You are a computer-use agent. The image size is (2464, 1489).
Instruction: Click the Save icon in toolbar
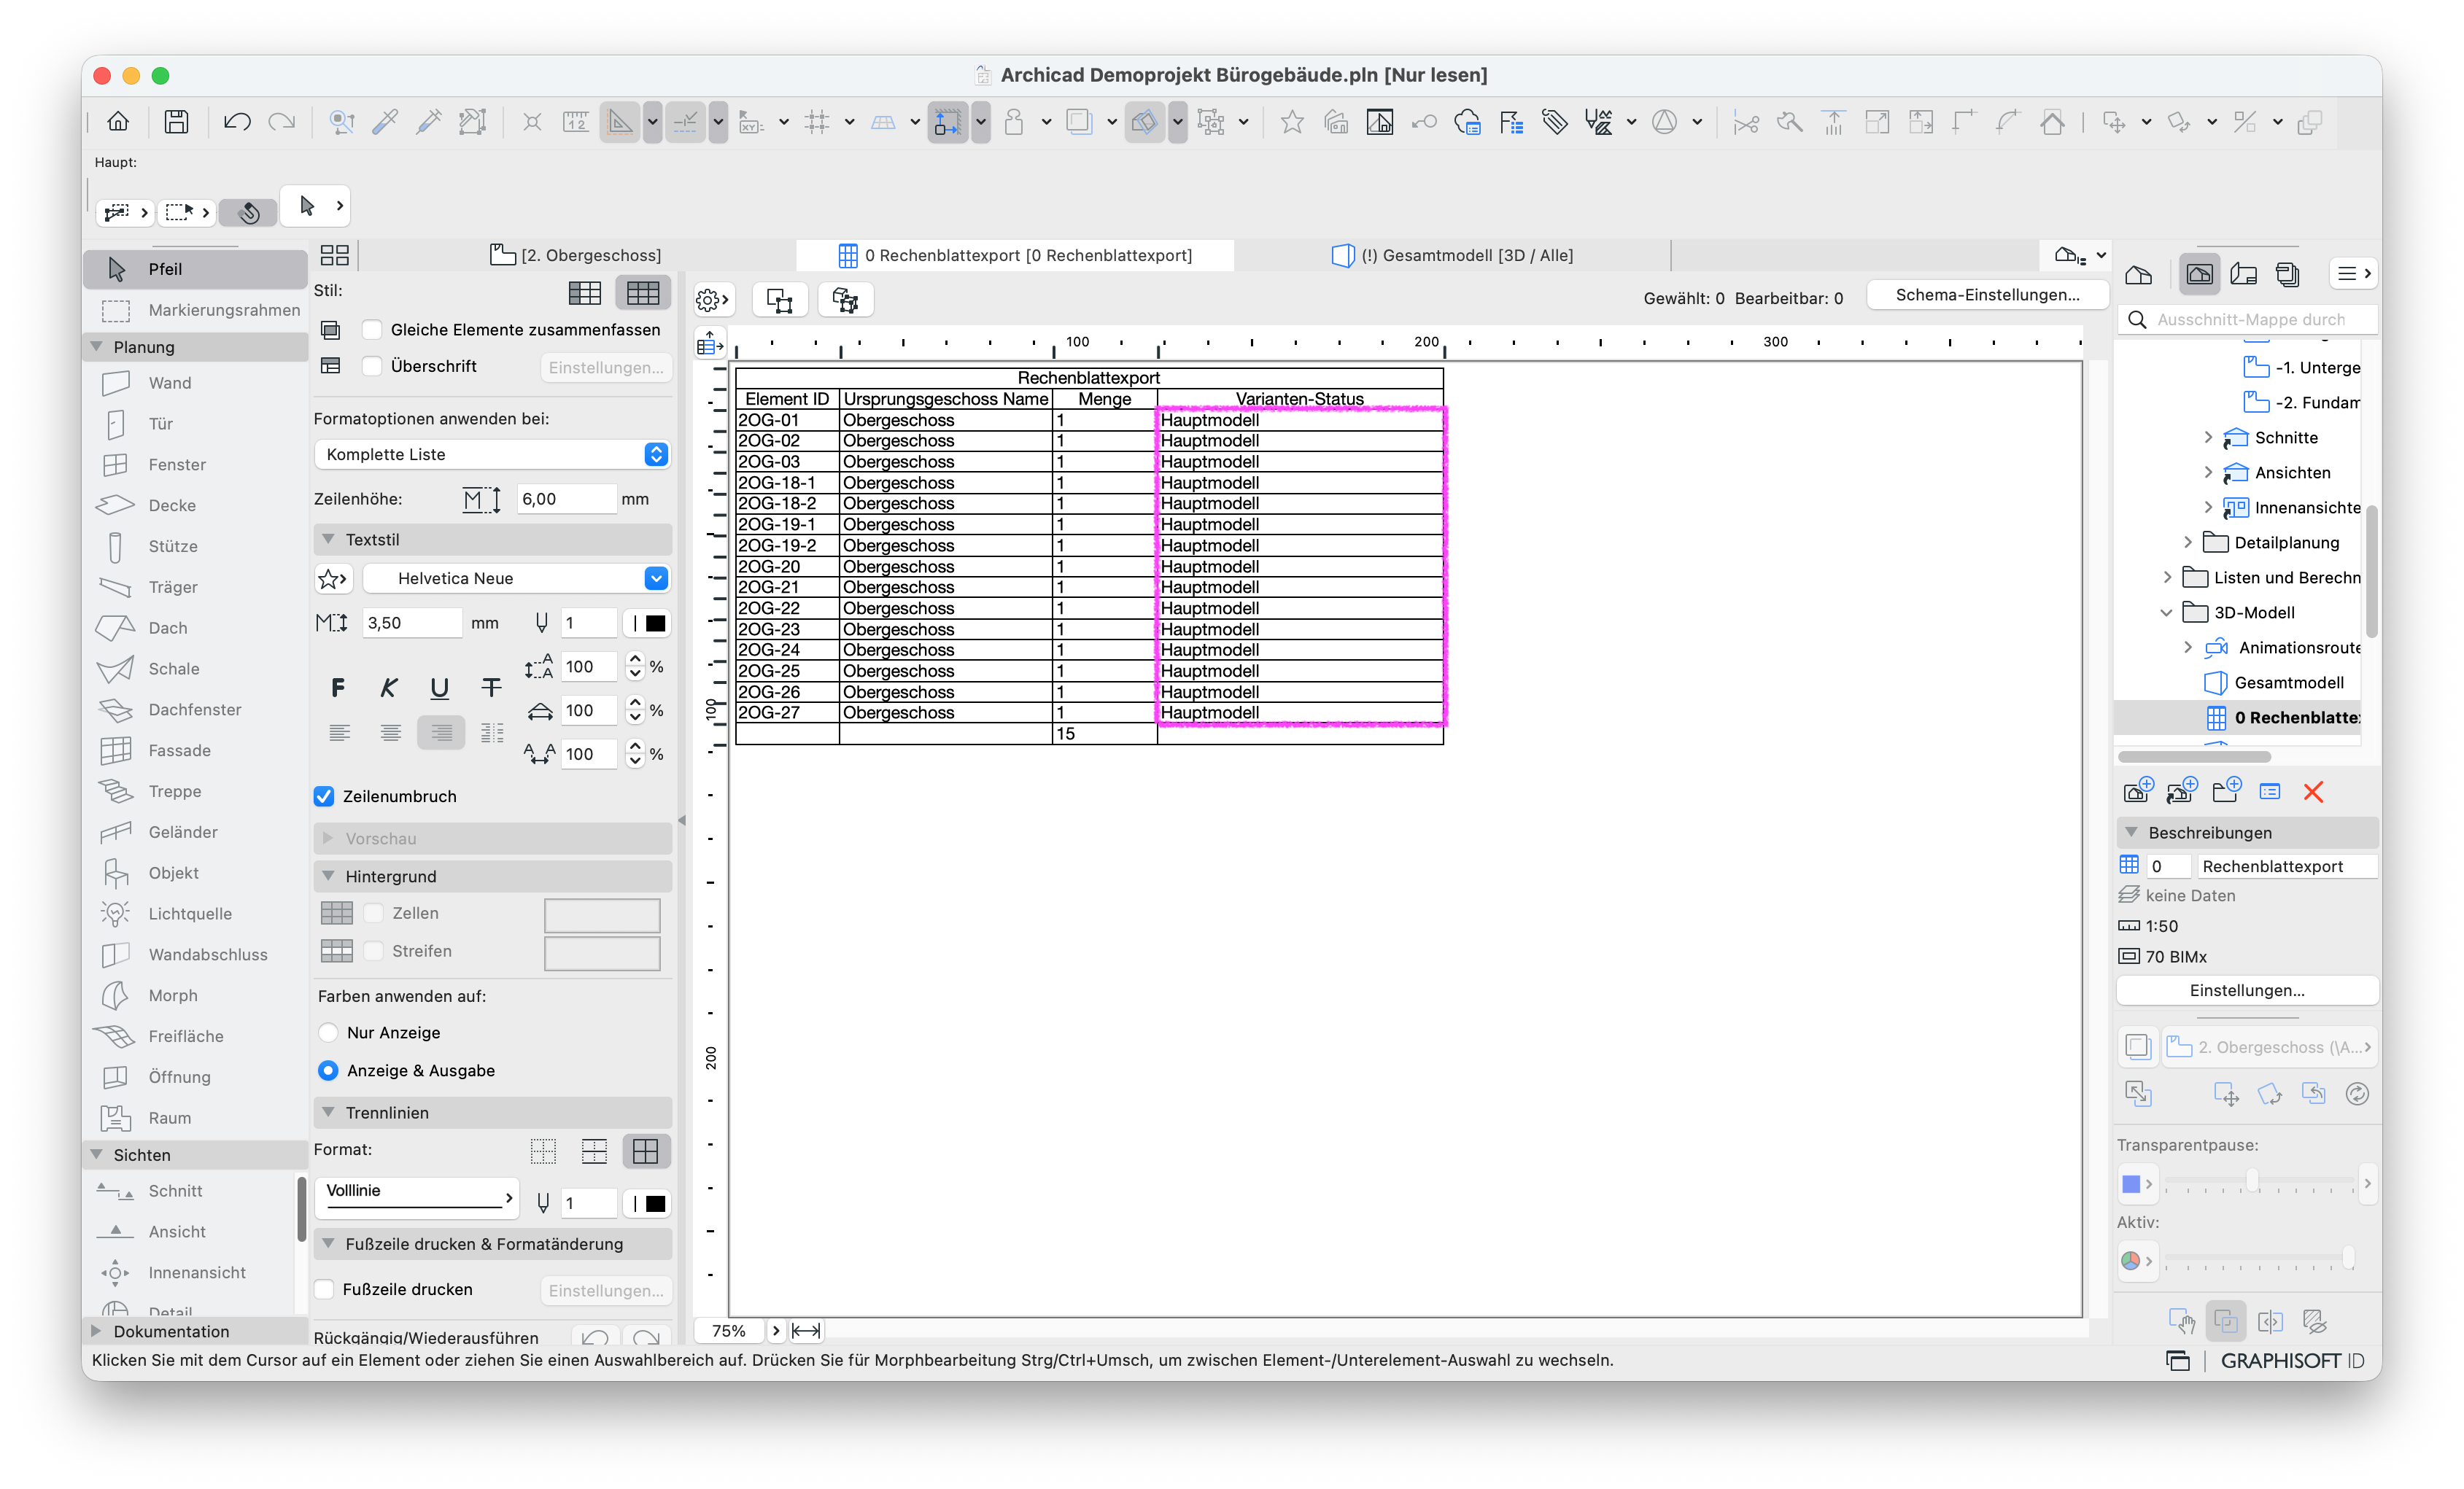(176, 122)
